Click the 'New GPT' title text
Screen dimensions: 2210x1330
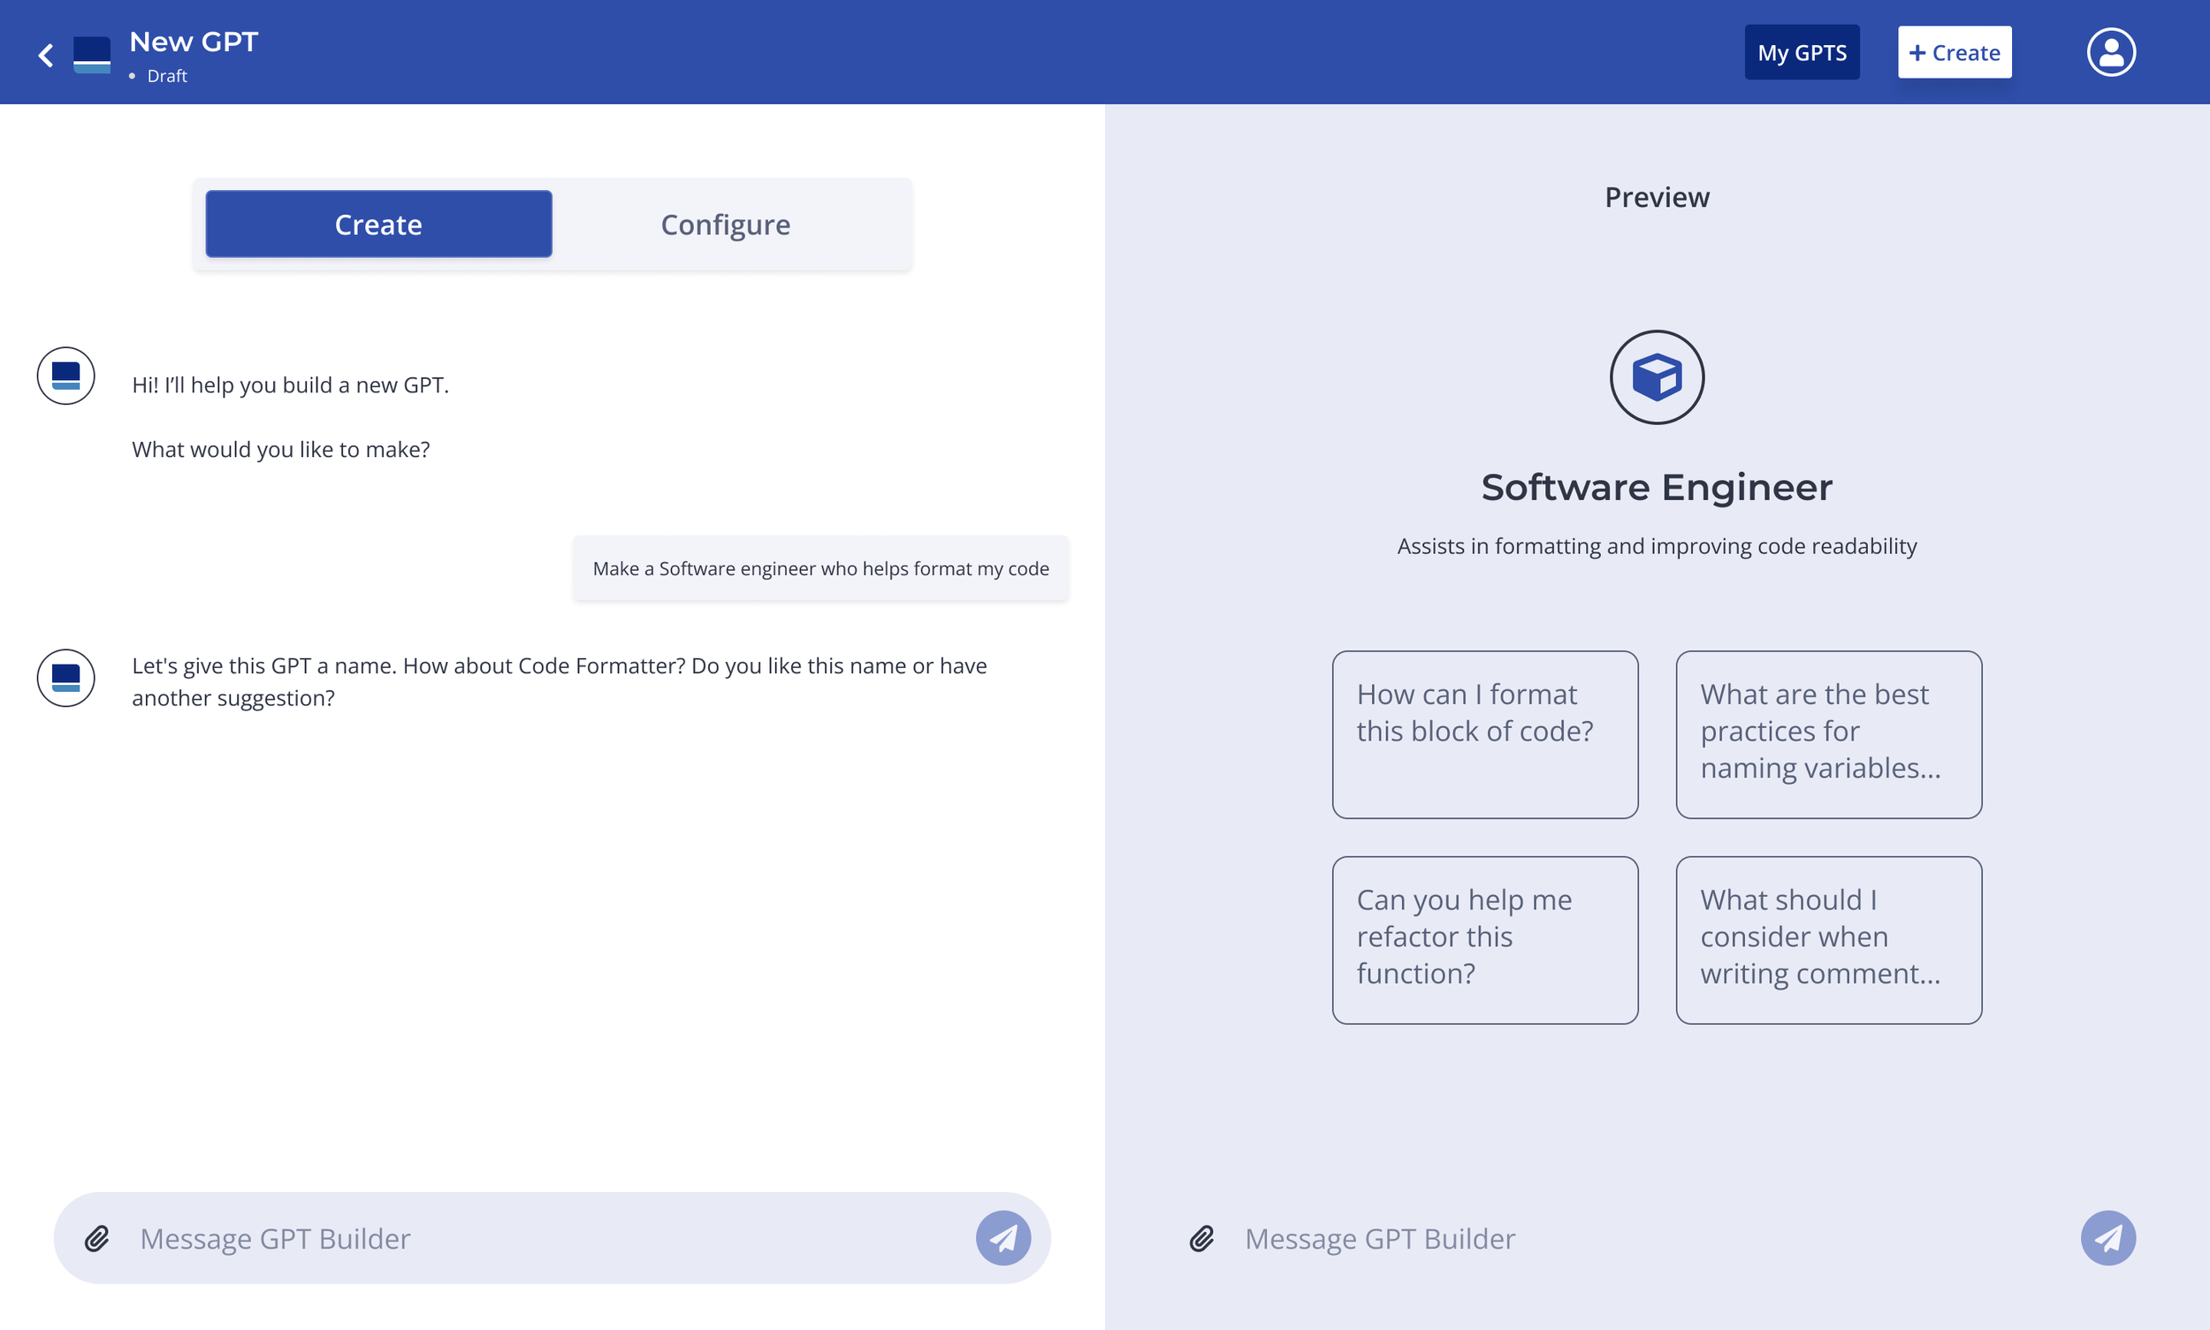[194, 42]
